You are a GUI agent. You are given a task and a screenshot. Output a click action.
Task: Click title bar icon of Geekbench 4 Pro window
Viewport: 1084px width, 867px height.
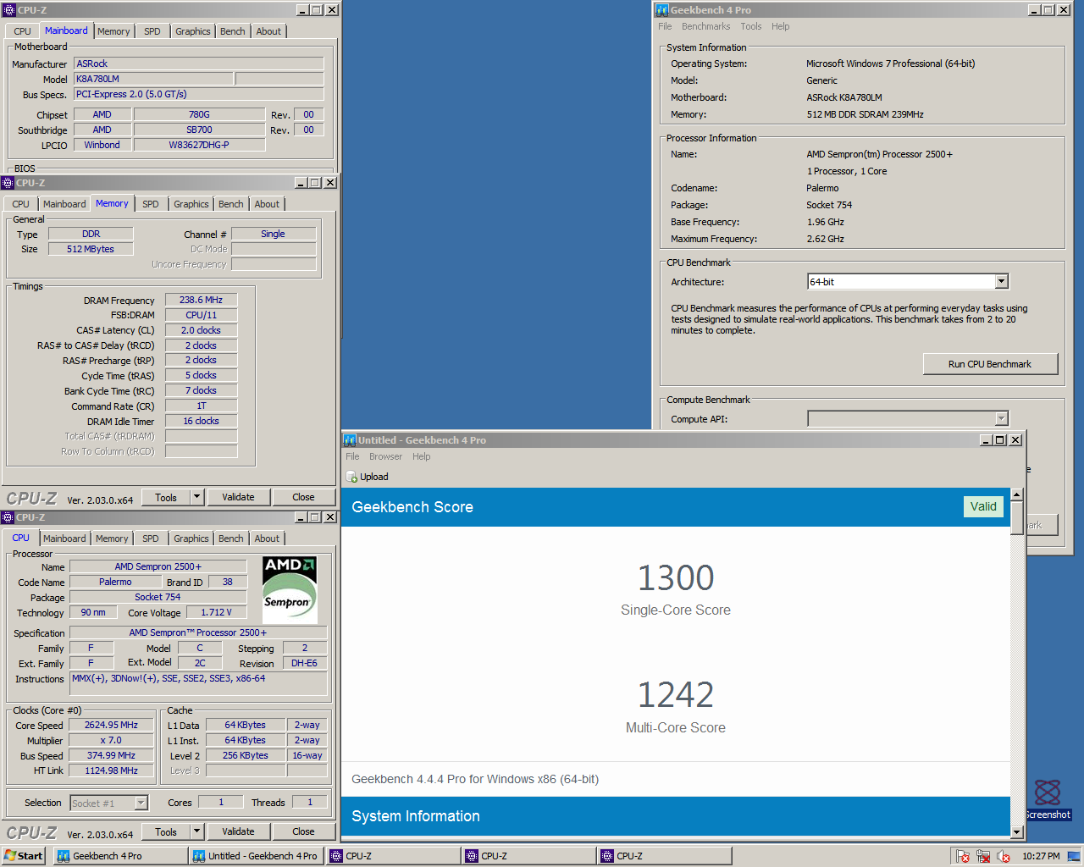point(662,10)
